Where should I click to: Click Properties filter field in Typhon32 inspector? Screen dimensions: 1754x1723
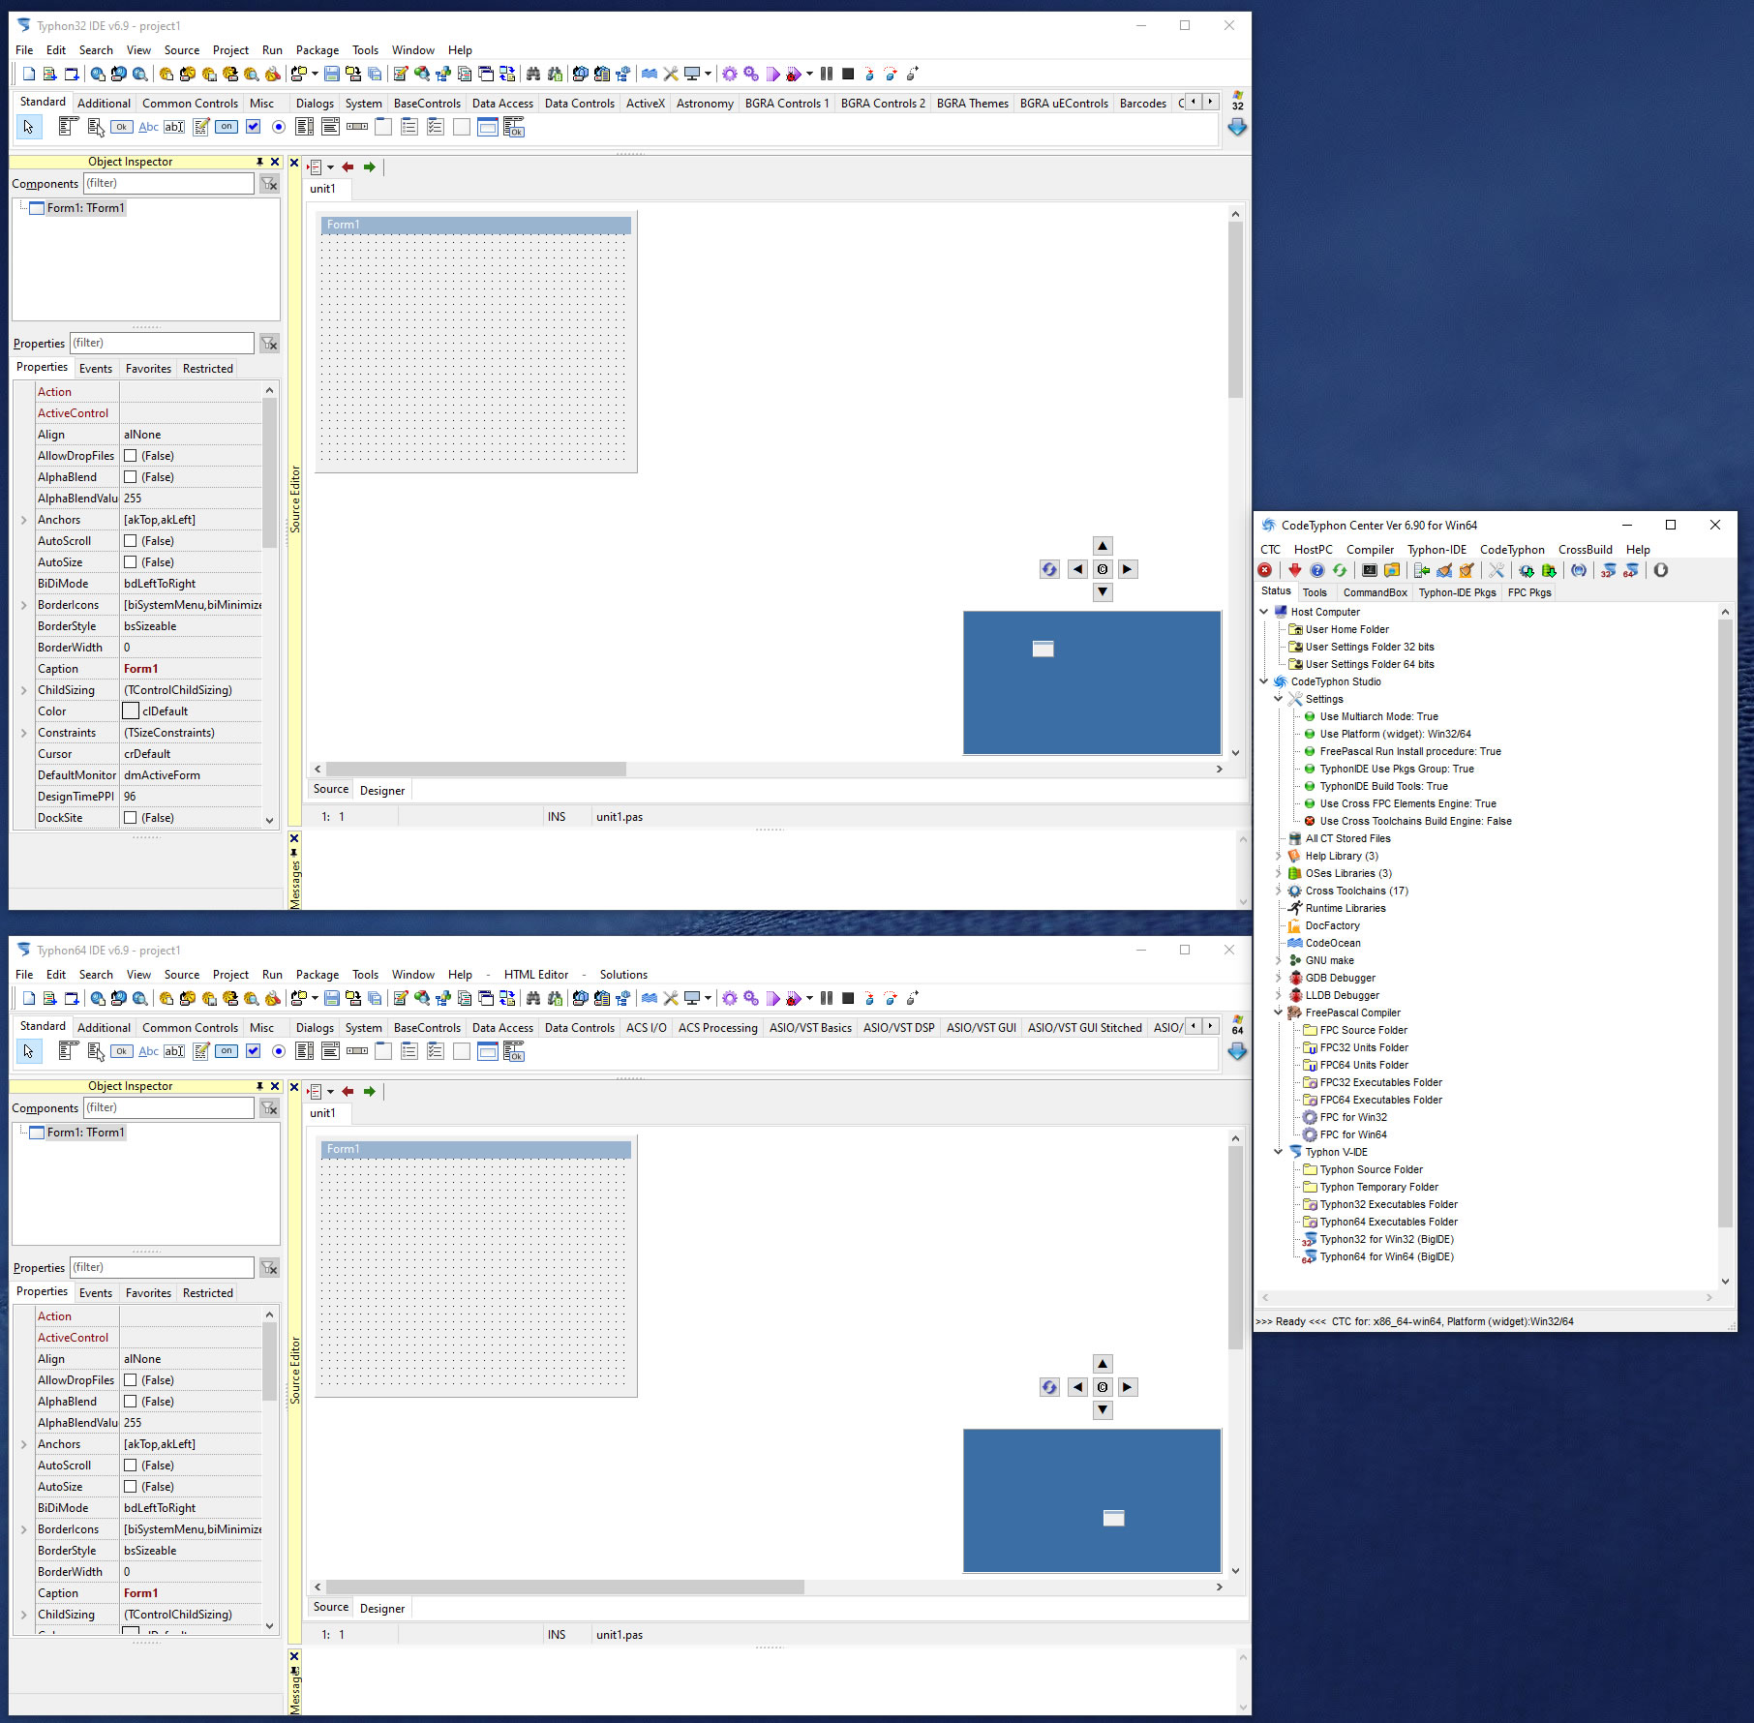point(162,343)
